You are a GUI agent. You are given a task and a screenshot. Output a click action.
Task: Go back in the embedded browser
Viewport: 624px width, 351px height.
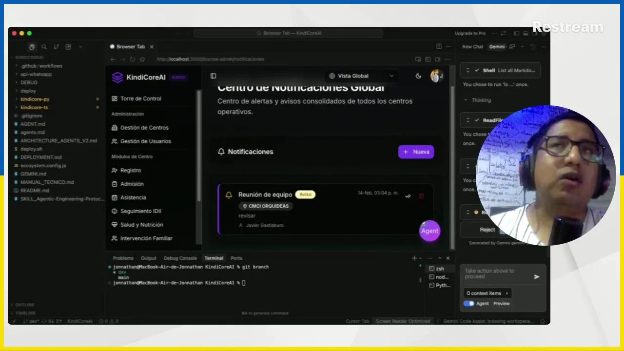coord(113,59)
